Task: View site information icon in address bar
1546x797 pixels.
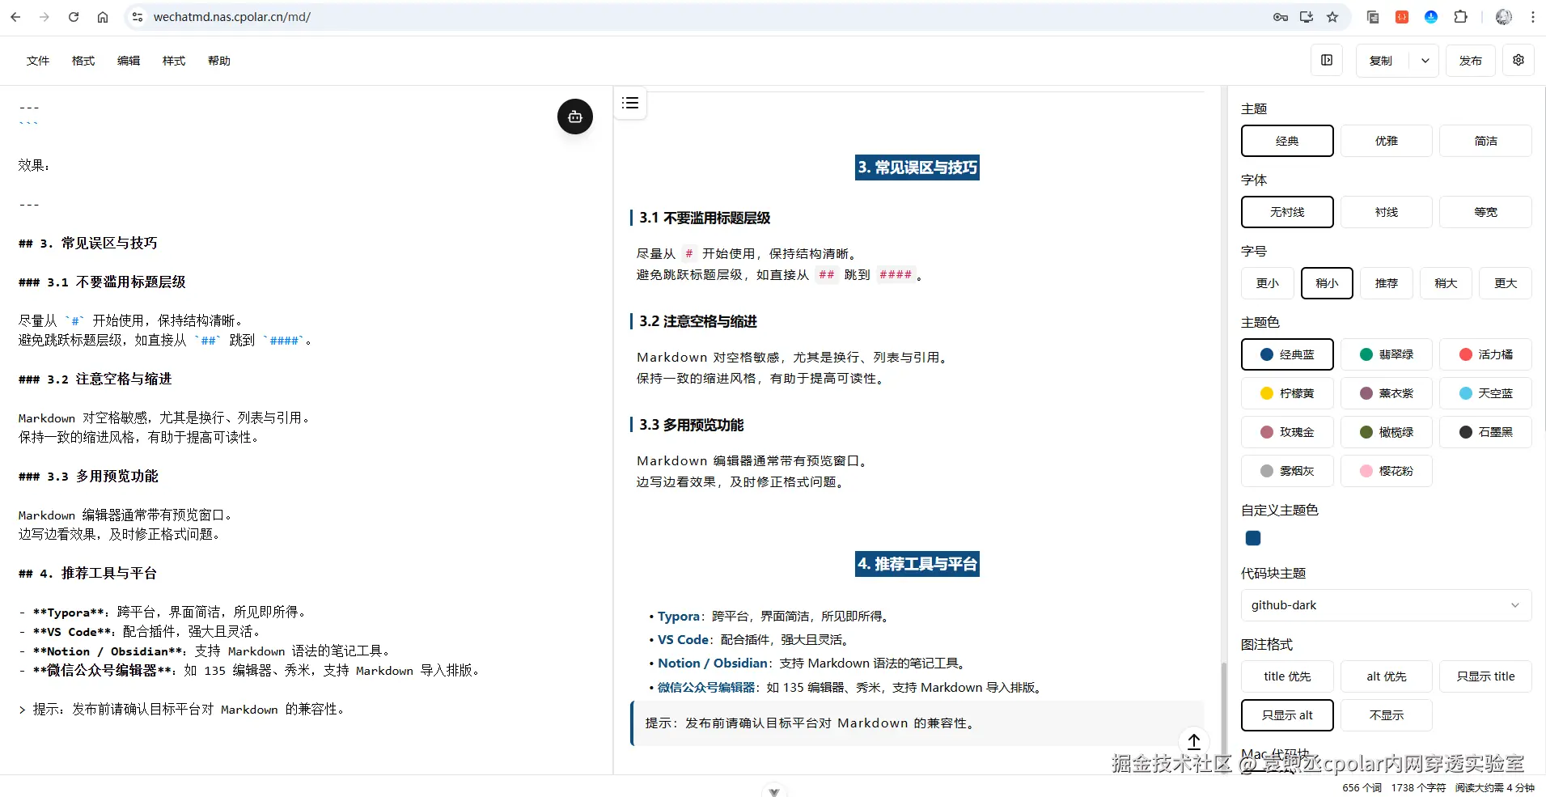Action: click(x=138, y=17)
